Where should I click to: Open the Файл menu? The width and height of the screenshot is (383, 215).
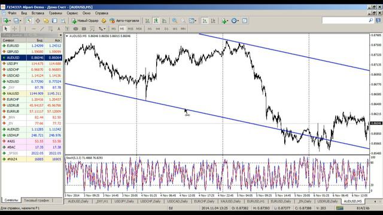click(12, 13)
